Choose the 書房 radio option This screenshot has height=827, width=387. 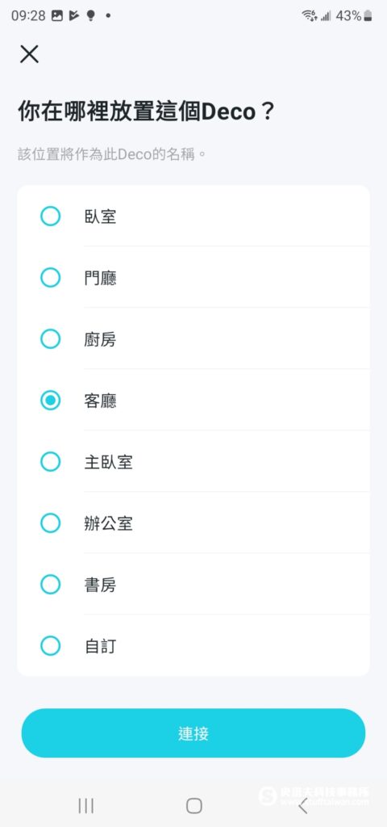tap(51, 585)
